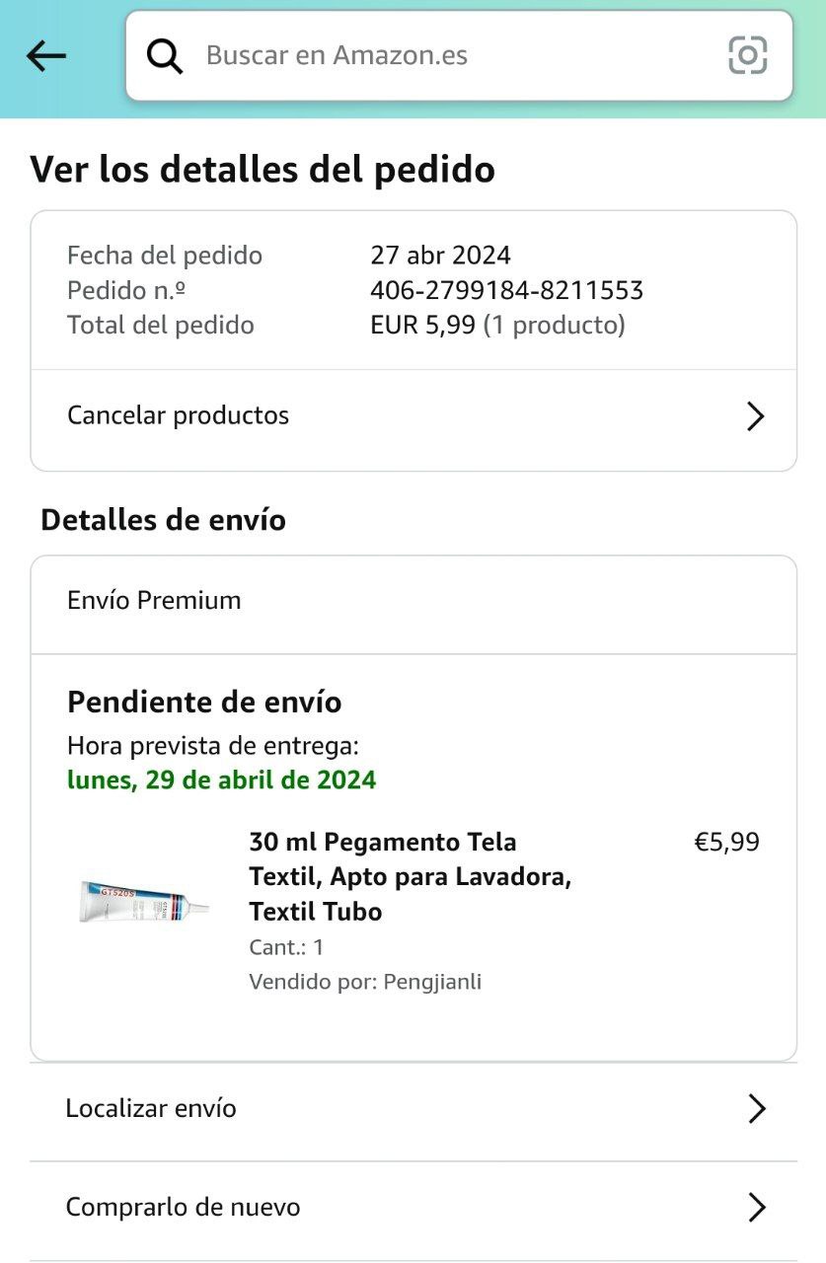The height and width of the screenshot is (1263, 826).
Task: Select the order number 406-2799184-8211553
Action: (x=506, y=290)
